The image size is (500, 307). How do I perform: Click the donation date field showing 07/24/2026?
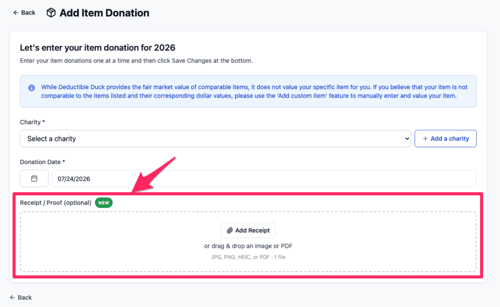tap(264, 179)
